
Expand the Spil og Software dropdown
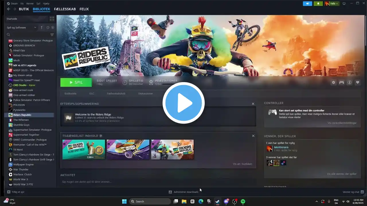[22, 27]
